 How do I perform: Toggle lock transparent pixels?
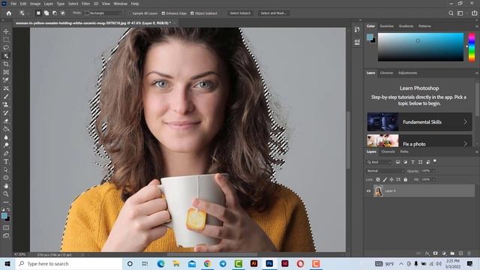pos(378,180)
